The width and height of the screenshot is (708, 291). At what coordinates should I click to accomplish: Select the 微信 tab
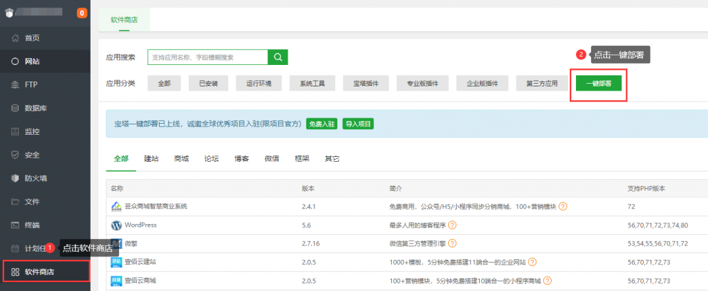coord(272,159)
